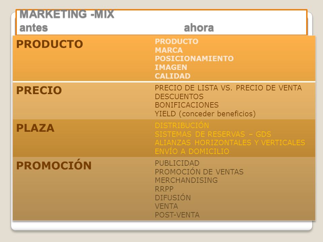Select the POSICIONAMIENTO text line
This screenshot has width=323, height=242.
[194, 58]
